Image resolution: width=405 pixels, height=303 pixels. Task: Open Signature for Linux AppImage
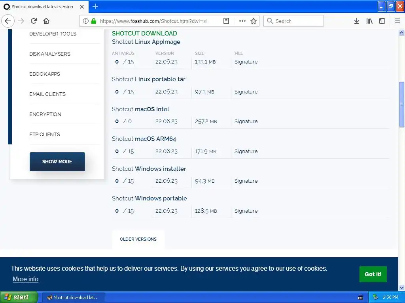[x=246, y=62]
